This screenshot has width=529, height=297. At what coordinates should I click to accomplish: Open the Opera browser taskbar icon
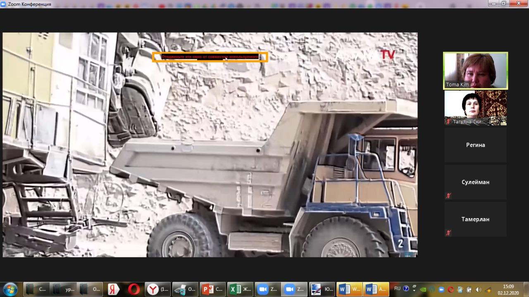coord(133,289)
